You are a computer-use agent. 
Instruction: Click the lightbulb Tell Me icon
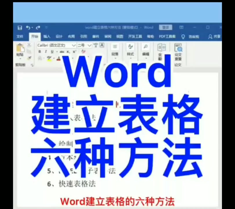pyautogui.click(x=183, y=37)
